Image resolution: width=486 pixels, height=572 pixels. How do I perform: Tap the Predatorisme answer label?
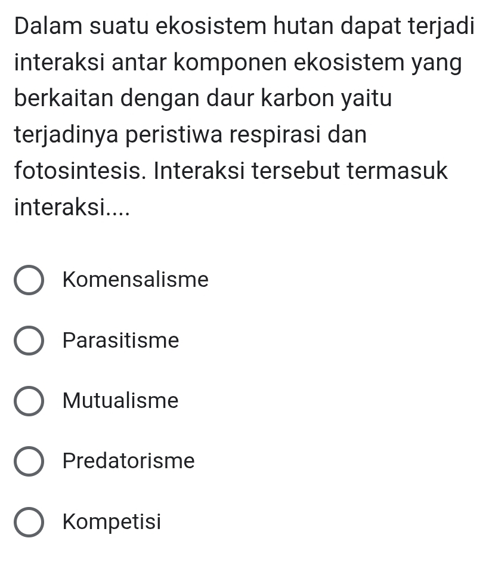pyautogui.click(x=128, y=461)
